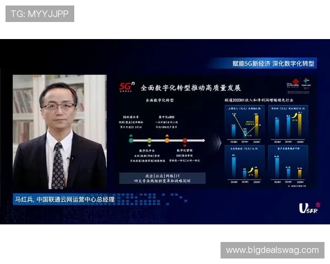Click the line "四大专业线组织变革和战略闭环"
This screenshot has height=264, width=330.
click(x=162, y=181)
